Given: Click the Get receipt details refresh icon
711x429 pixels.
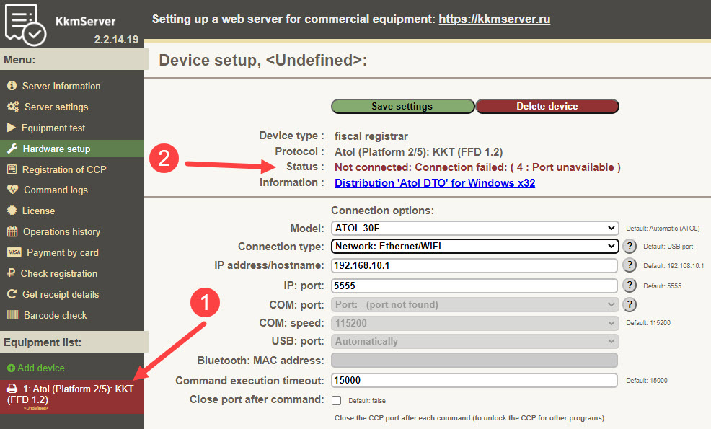Looking at the screenshot, I should [12, 294].
